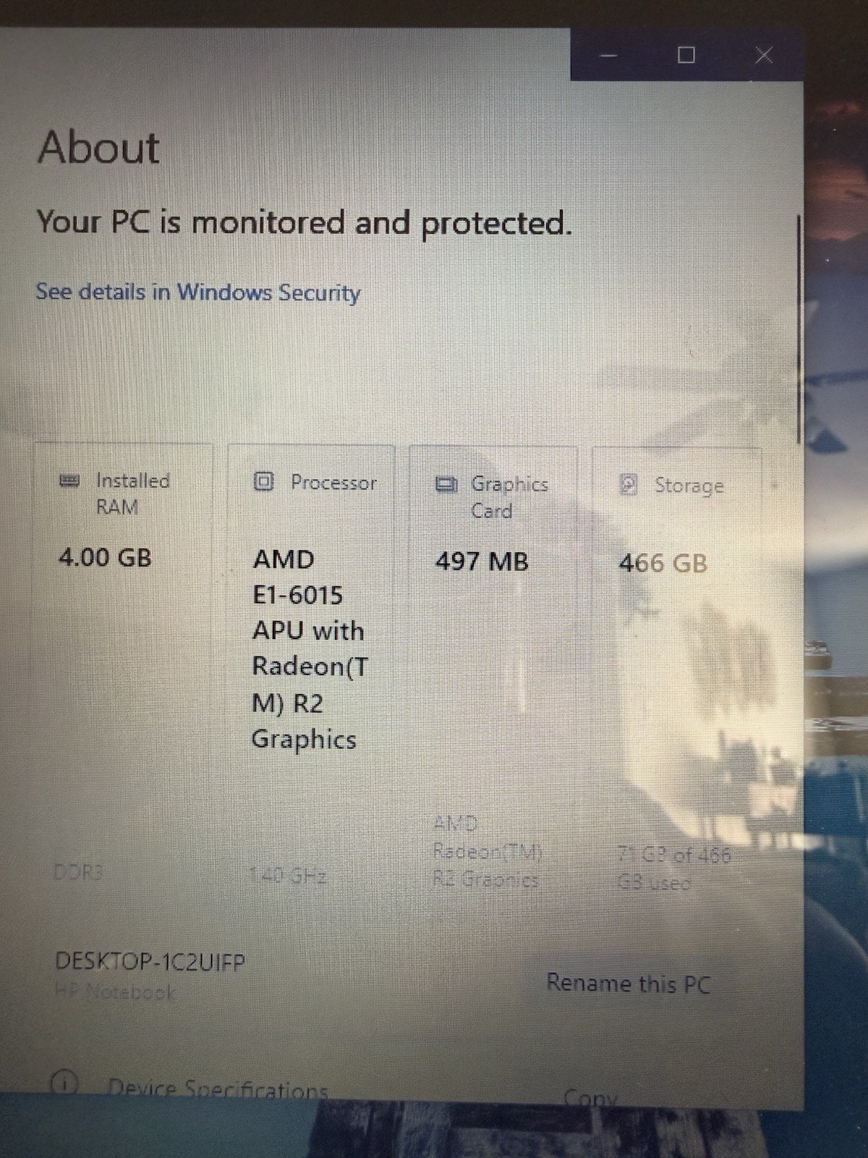Click the vertical scrollbar thumb
This screenshot has width=868, height=1158.
coord(799,329)
